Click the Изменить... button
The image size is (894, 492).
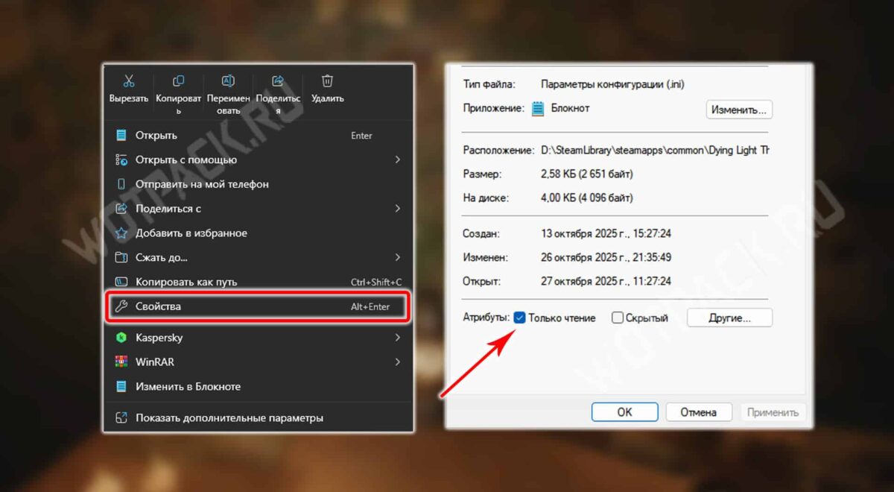pyautogui.click(x=738, y=110)
